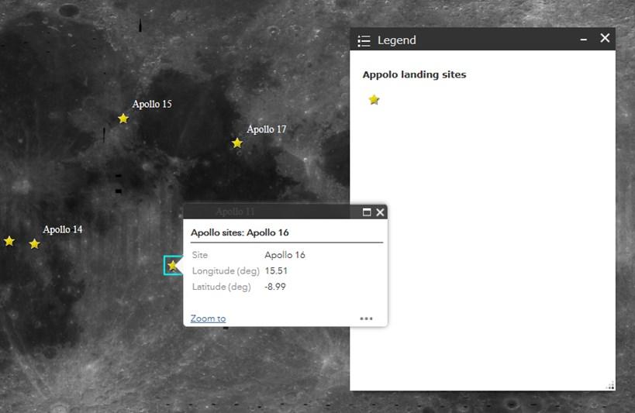Screen dimensions: 635x413
Task: Click the Apollo 15 star marker
Action: pos(123,119)
